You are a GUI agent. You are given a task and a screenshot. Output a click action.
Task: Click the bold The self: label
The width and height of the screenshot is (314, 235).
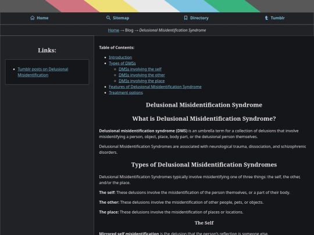coord(107,193)
